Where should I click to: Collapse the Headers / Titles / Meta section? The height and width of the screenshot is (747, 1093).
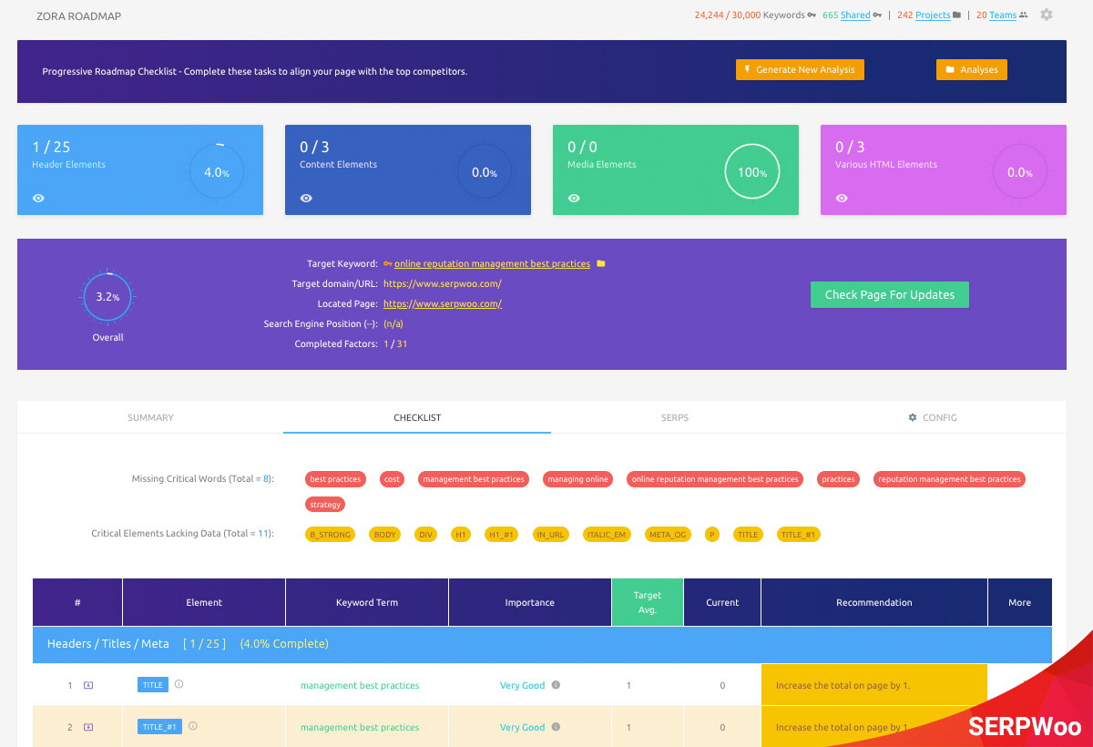pos(108,643)
